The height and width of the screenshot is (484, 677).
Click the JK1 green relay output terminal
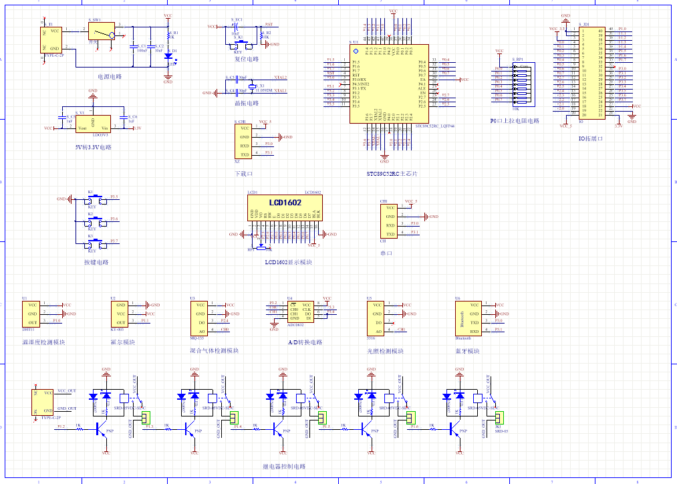[x=499, y=418]
